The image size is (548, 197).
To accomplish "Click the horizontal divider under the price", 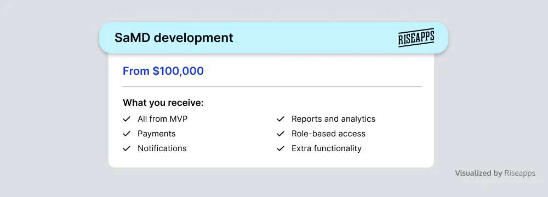I will click(x=272, y=86).
